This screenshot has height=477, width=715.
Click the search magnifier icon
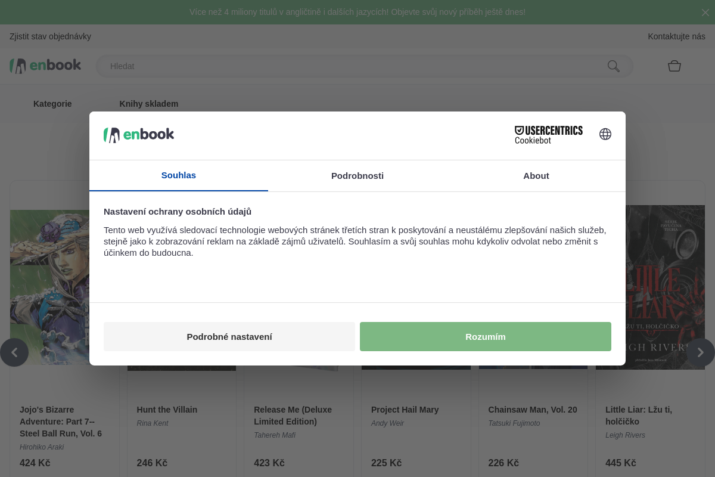pos(613,66)
